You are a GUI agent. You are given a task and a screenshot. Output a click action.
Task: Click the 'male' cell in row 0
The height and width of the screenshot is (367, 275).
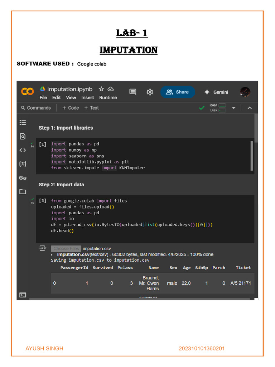[x=172, y=283]
